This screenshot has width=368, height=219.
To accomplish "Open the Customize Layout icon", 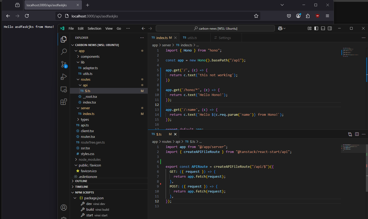I will click(x=309, y=28).
